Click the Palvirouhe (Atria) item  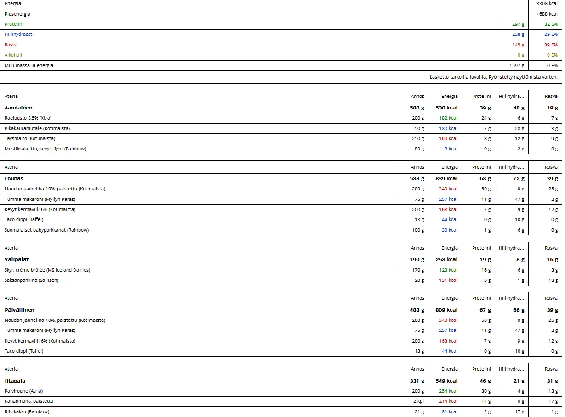23,391
